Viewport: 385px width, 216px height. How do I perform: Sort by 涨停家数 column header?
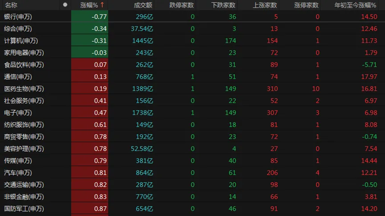306,5
